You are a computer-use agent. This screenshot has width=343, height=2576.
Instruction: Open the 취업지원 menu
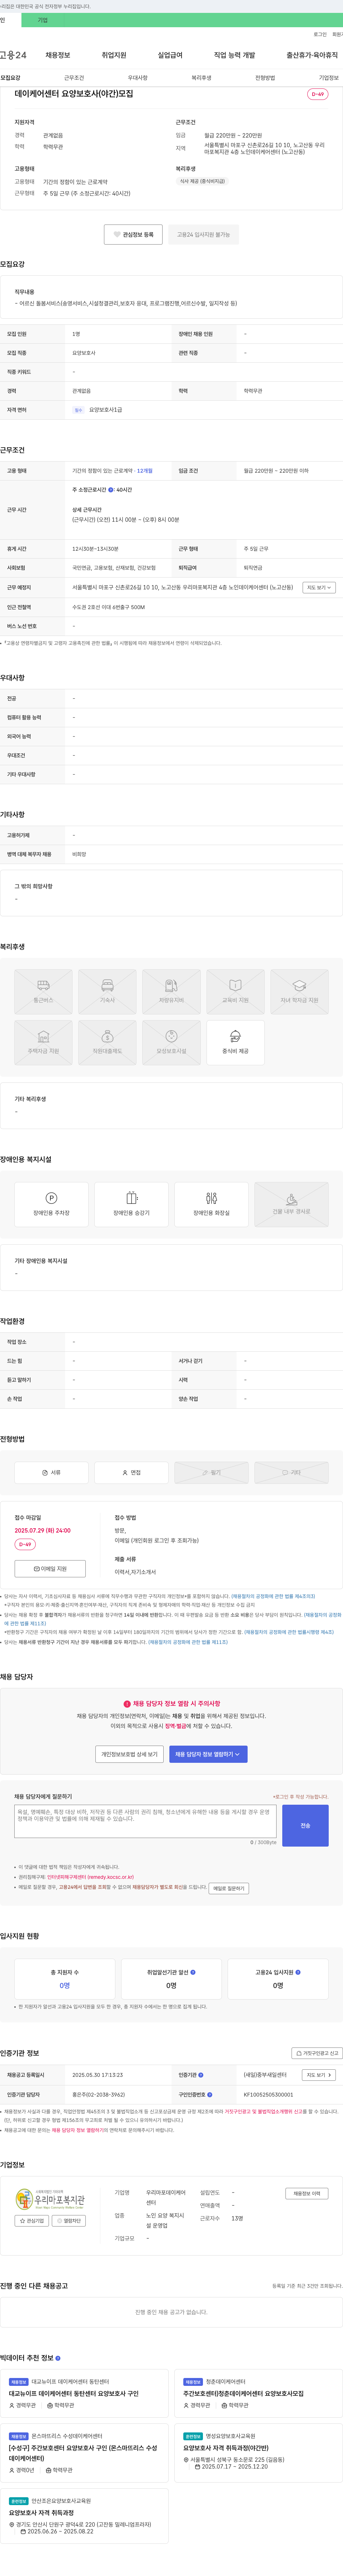114,55
